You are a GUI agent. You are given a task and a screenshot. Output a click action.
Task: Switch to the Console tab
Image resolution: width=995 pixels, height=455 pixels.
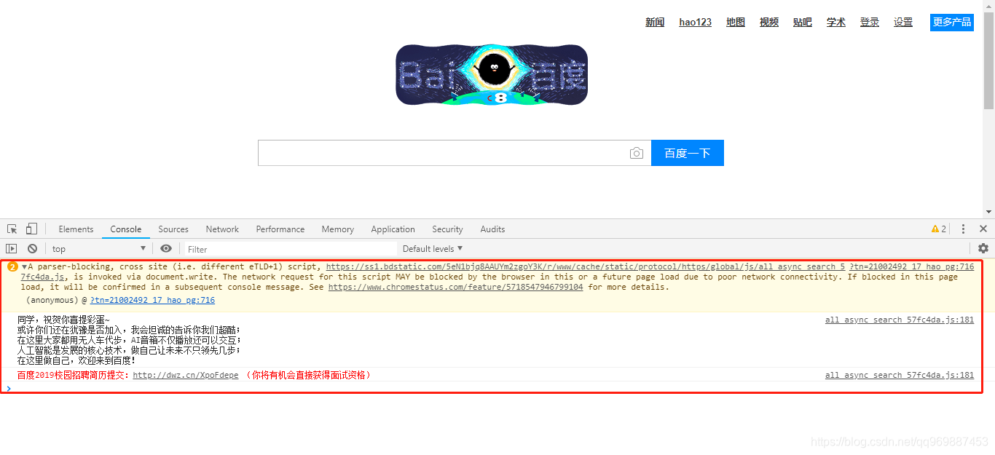pyautogui.click(x=126, y=229)
